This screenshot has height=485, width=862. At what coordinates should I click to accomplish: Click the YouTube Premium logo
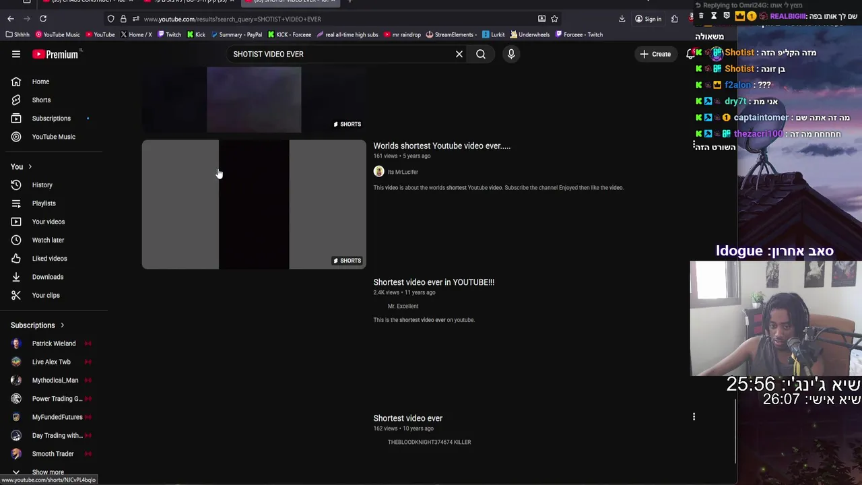pos(57,54)
